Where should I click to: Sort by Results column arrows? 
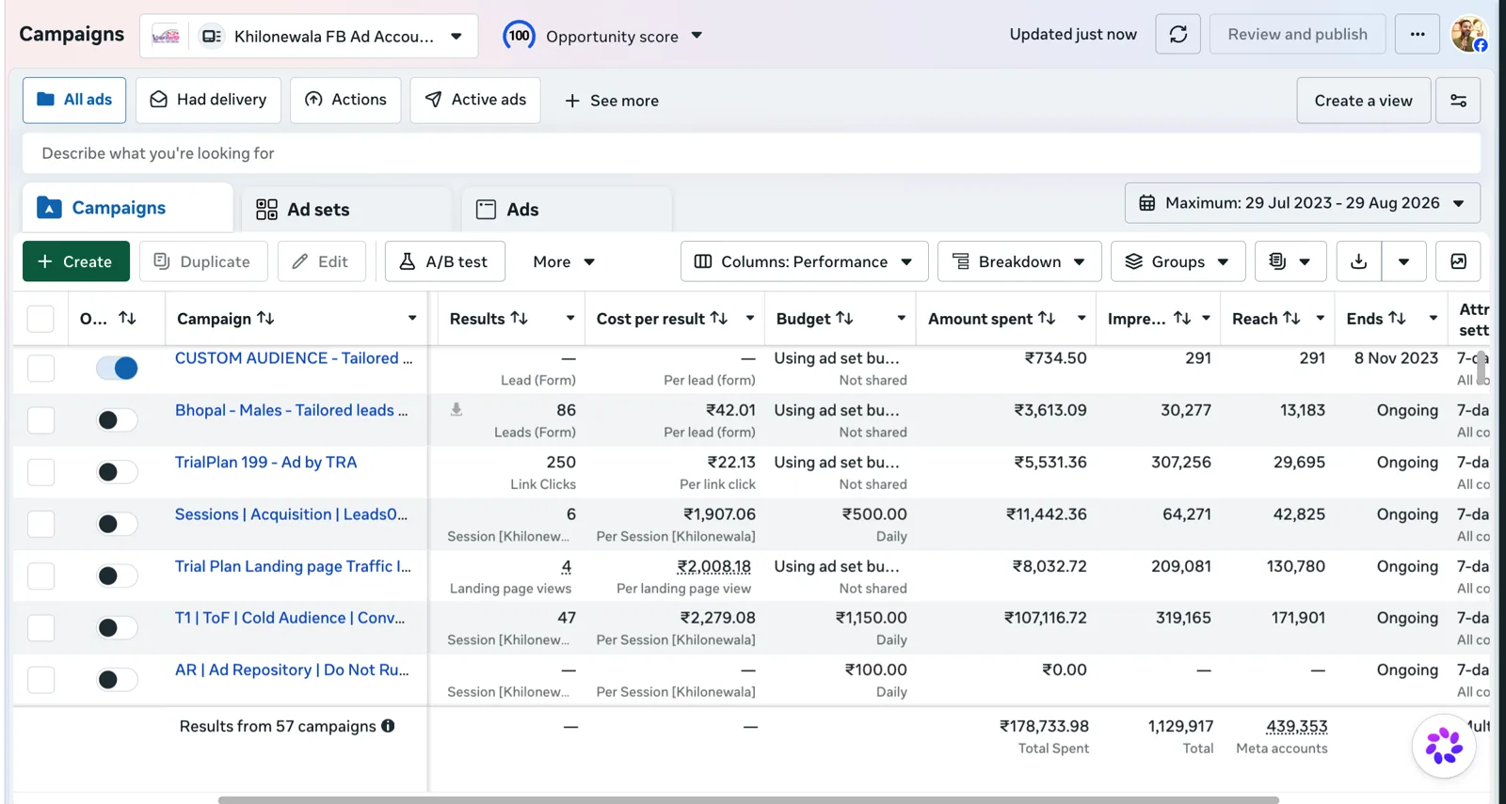pos(520,319)
